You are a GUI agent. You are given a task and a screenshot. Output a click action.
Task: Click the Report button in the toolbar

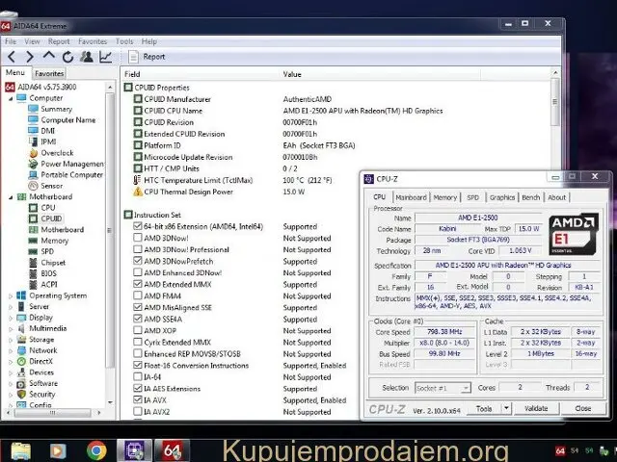pos(148,57)
